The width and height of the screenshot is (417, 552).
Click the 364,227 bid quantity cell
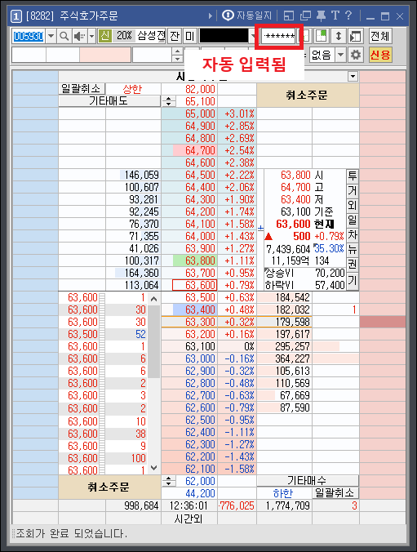click(x=285, y=358)
